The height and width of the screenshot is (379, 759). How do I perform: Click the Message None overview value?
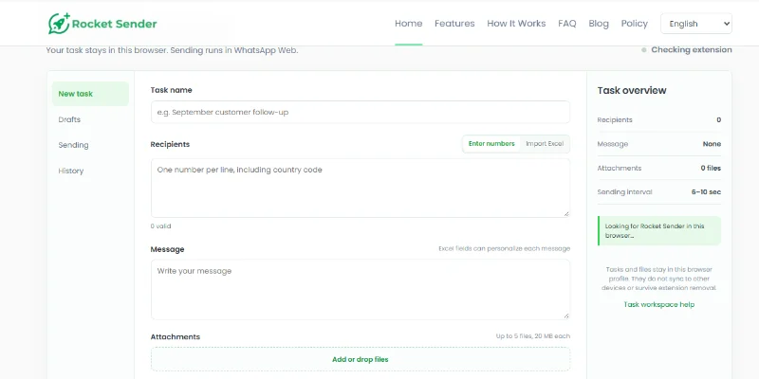[x=712, y=144]
